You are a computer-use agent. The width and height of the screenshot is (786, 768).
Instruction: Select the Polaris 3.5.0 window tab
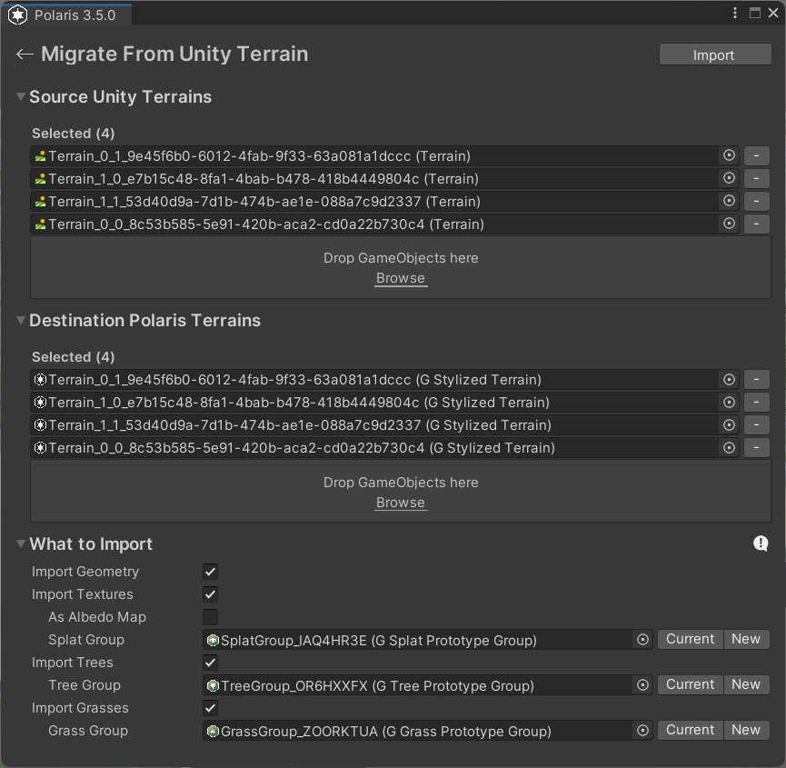[x=66, y=15]
